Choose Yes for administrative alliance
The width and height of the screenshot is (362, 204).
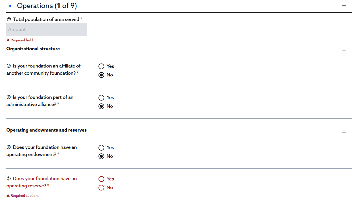[101, 98]
